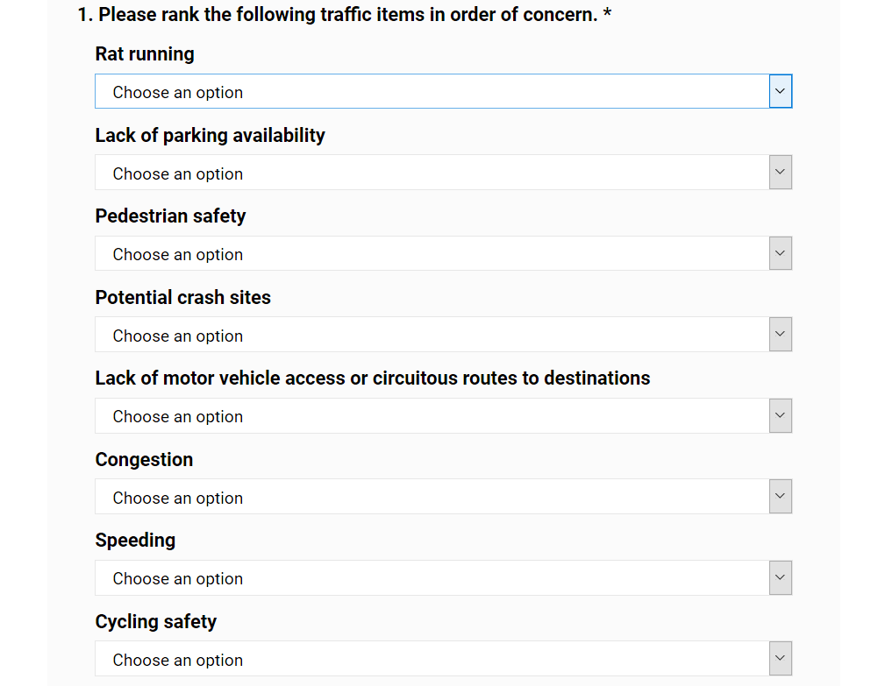Open the parking availability 'Choose an option' field
The height and width of the screenshot is (686, 871).
432,173
